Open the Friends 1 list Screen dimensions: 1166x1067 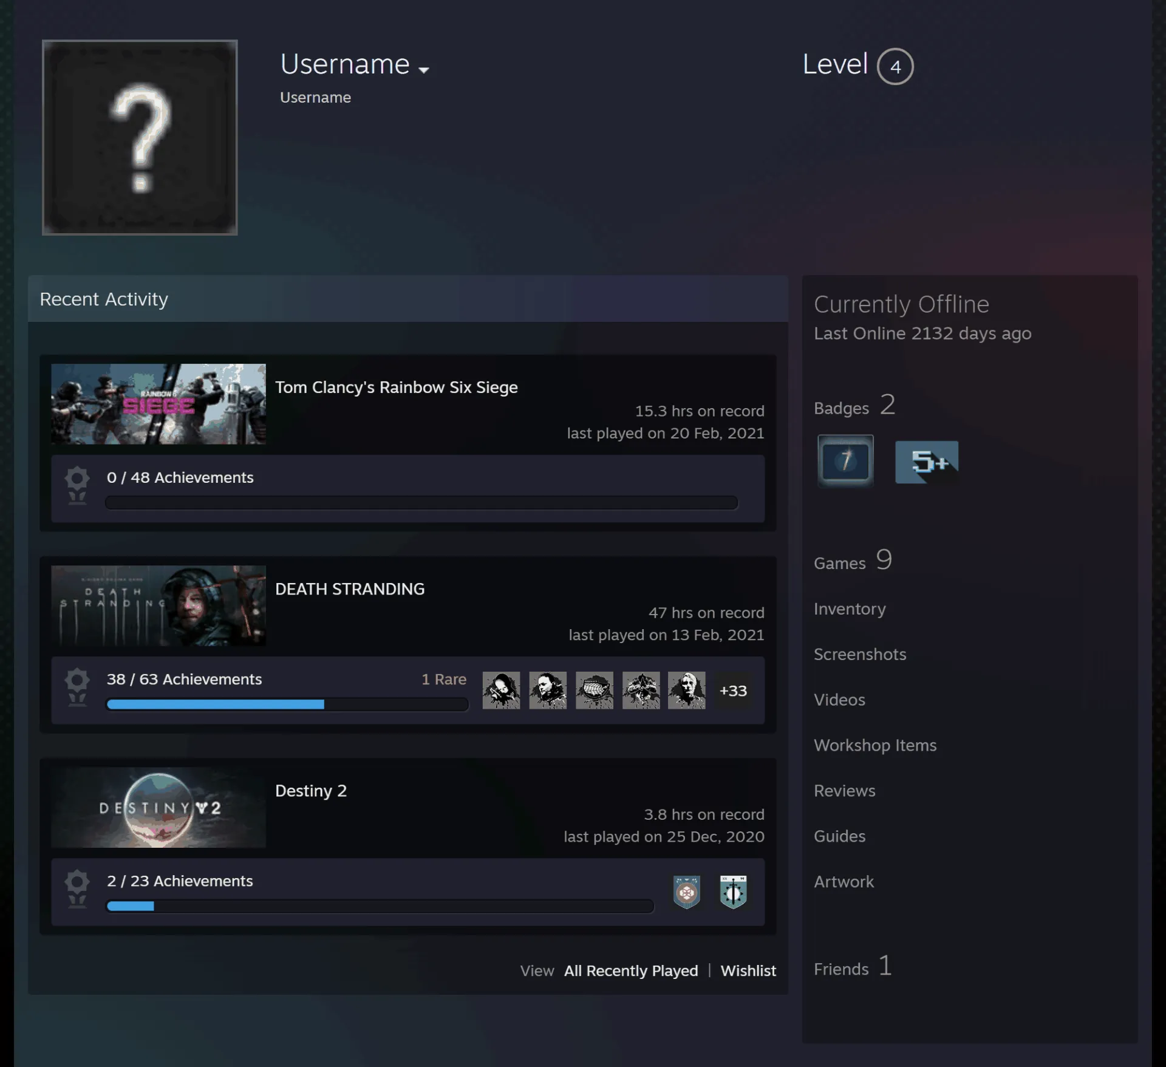click(853, 966)
